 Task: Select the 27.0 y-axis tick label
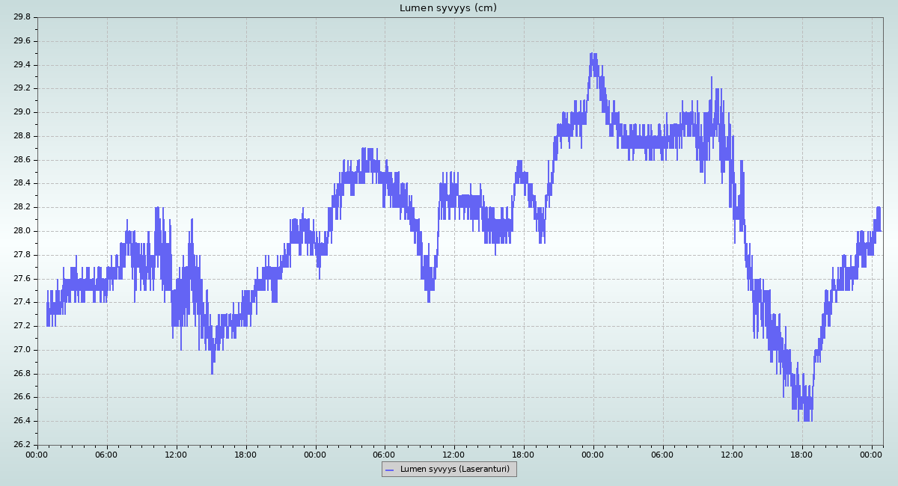click(22, 350)
